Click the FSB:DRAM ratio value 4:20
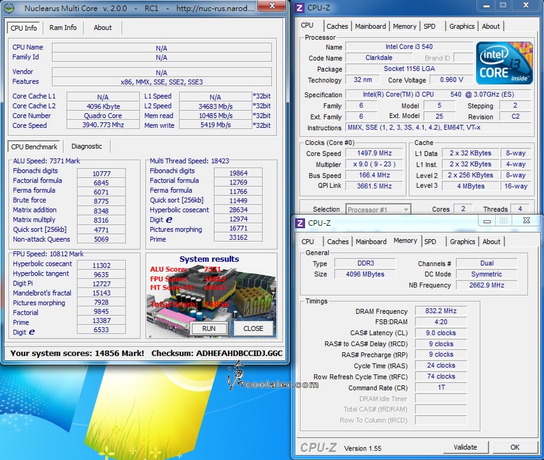Screen dimensions: 544x460 pyautogui.click(x=441, y=322)
